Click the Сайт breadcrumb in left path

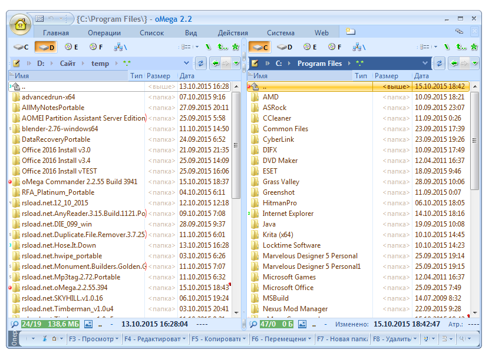tap(67, 64)
